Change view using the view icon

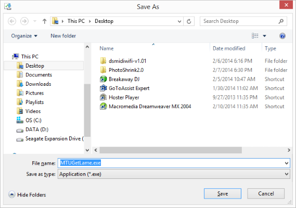(255, 36)
